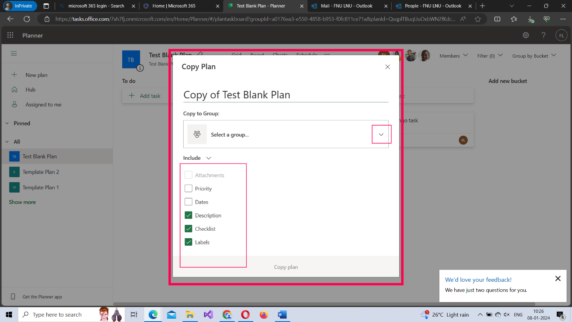Collapse the Pinned section
Viewport: 572px width, 322px height.
(x=7, y=123)
